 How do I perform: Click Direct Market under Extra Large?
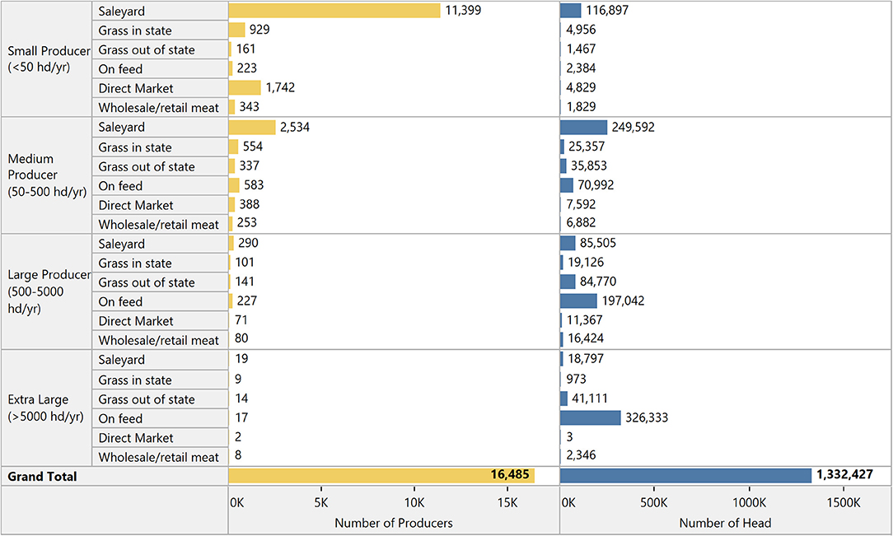[136, 438]
